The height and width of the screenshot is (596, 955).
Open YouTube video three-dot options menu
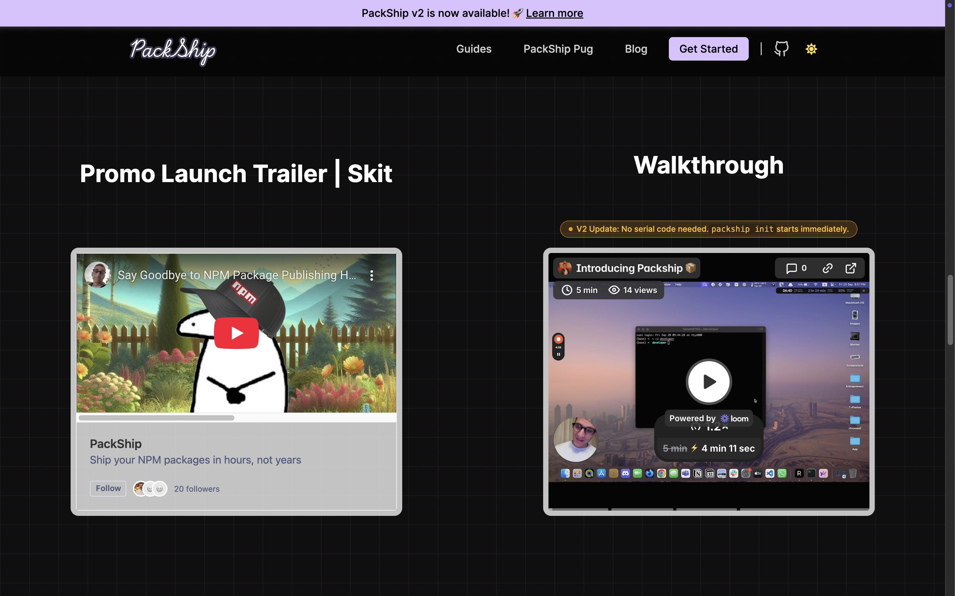click(371, 275)
